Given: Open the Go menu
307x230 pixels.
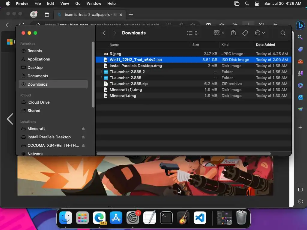Looking at the screenshot, I should (78, 4).
